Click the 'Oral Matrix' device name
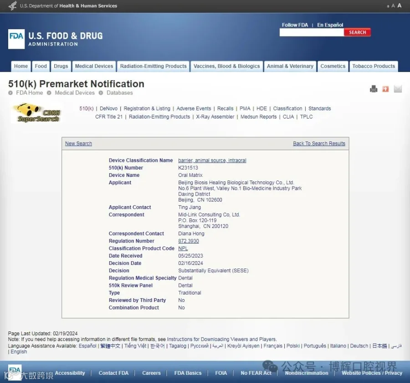This screenshot has height=383, width=410. 190,175
